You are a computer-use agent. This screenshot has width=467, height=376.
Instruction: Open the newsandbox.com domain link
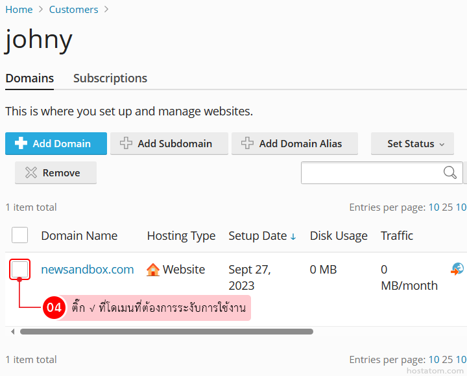point(88,270)
